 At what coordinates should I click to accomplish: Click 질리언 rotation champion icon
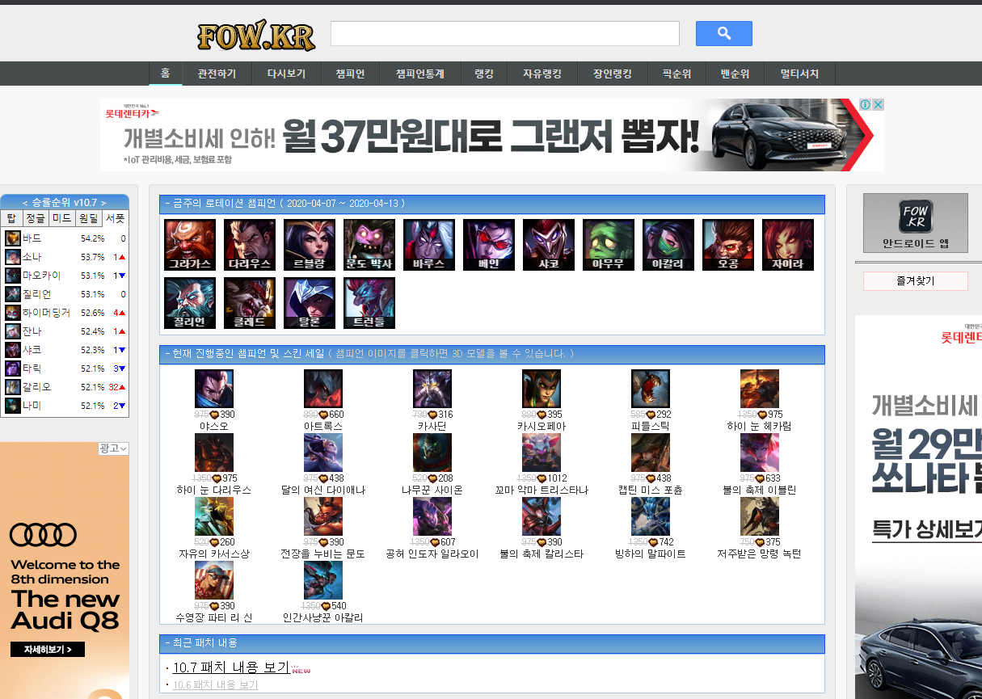190,303
